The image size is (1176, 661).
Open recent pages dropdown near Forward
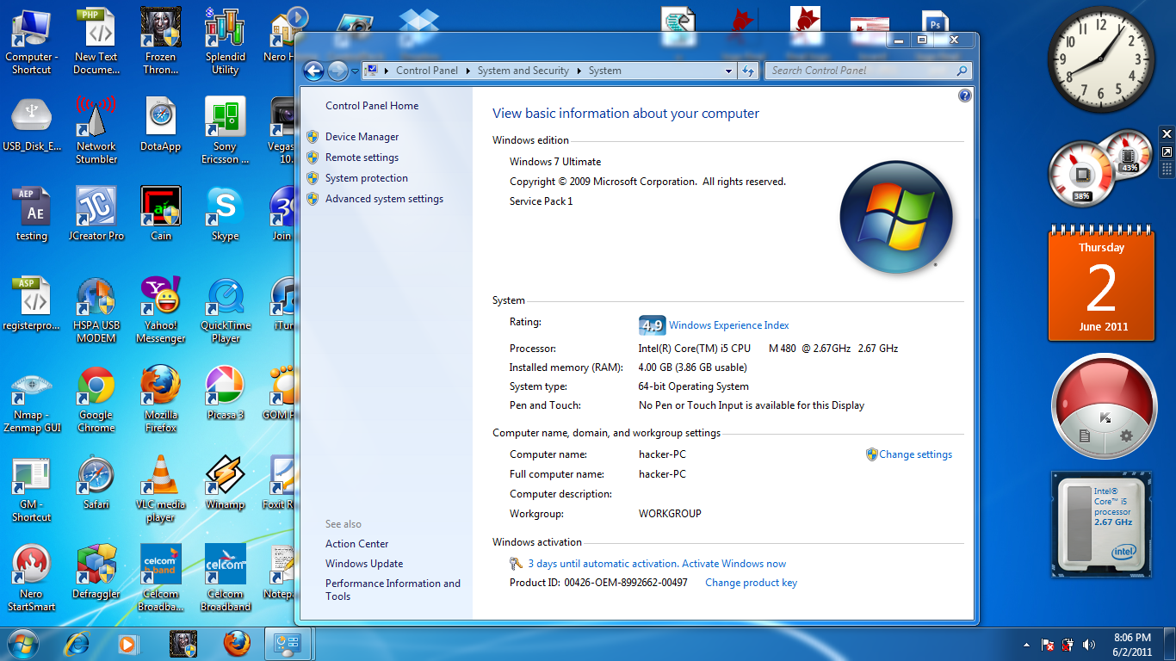(x=355, y=71)
